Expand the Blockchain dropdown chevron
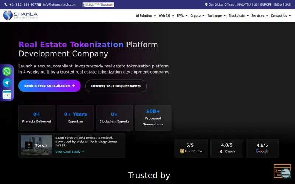295x184 pixels. [x=247, y=15]
